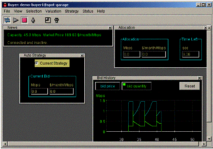Stop bidding with the red square button

24,20
